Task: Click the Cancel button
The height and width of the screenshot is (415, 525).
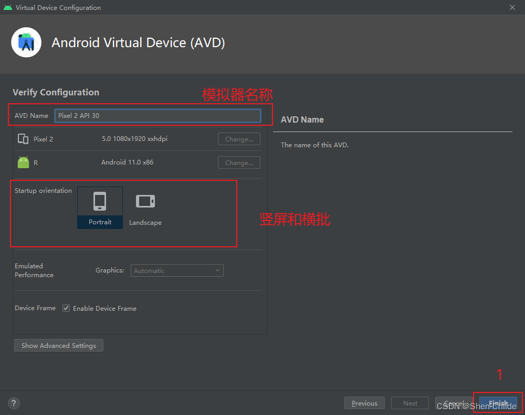Action: (454, 403)
